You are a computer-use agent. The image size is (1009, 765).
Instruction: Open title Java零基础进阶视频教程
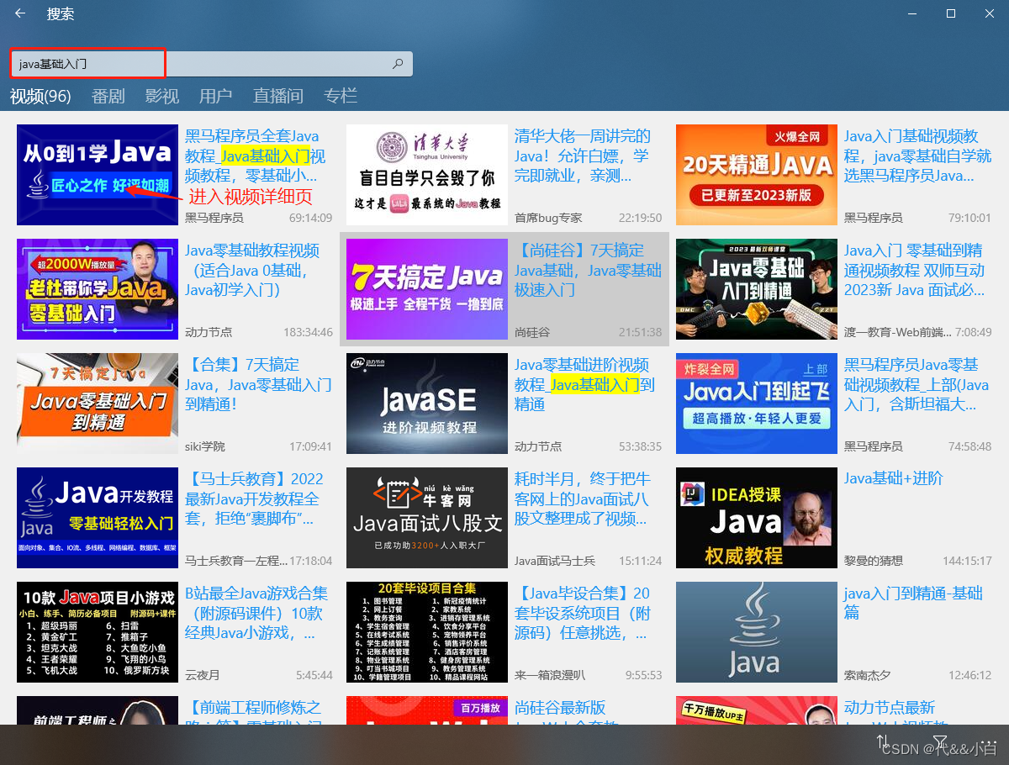(584, 385)
